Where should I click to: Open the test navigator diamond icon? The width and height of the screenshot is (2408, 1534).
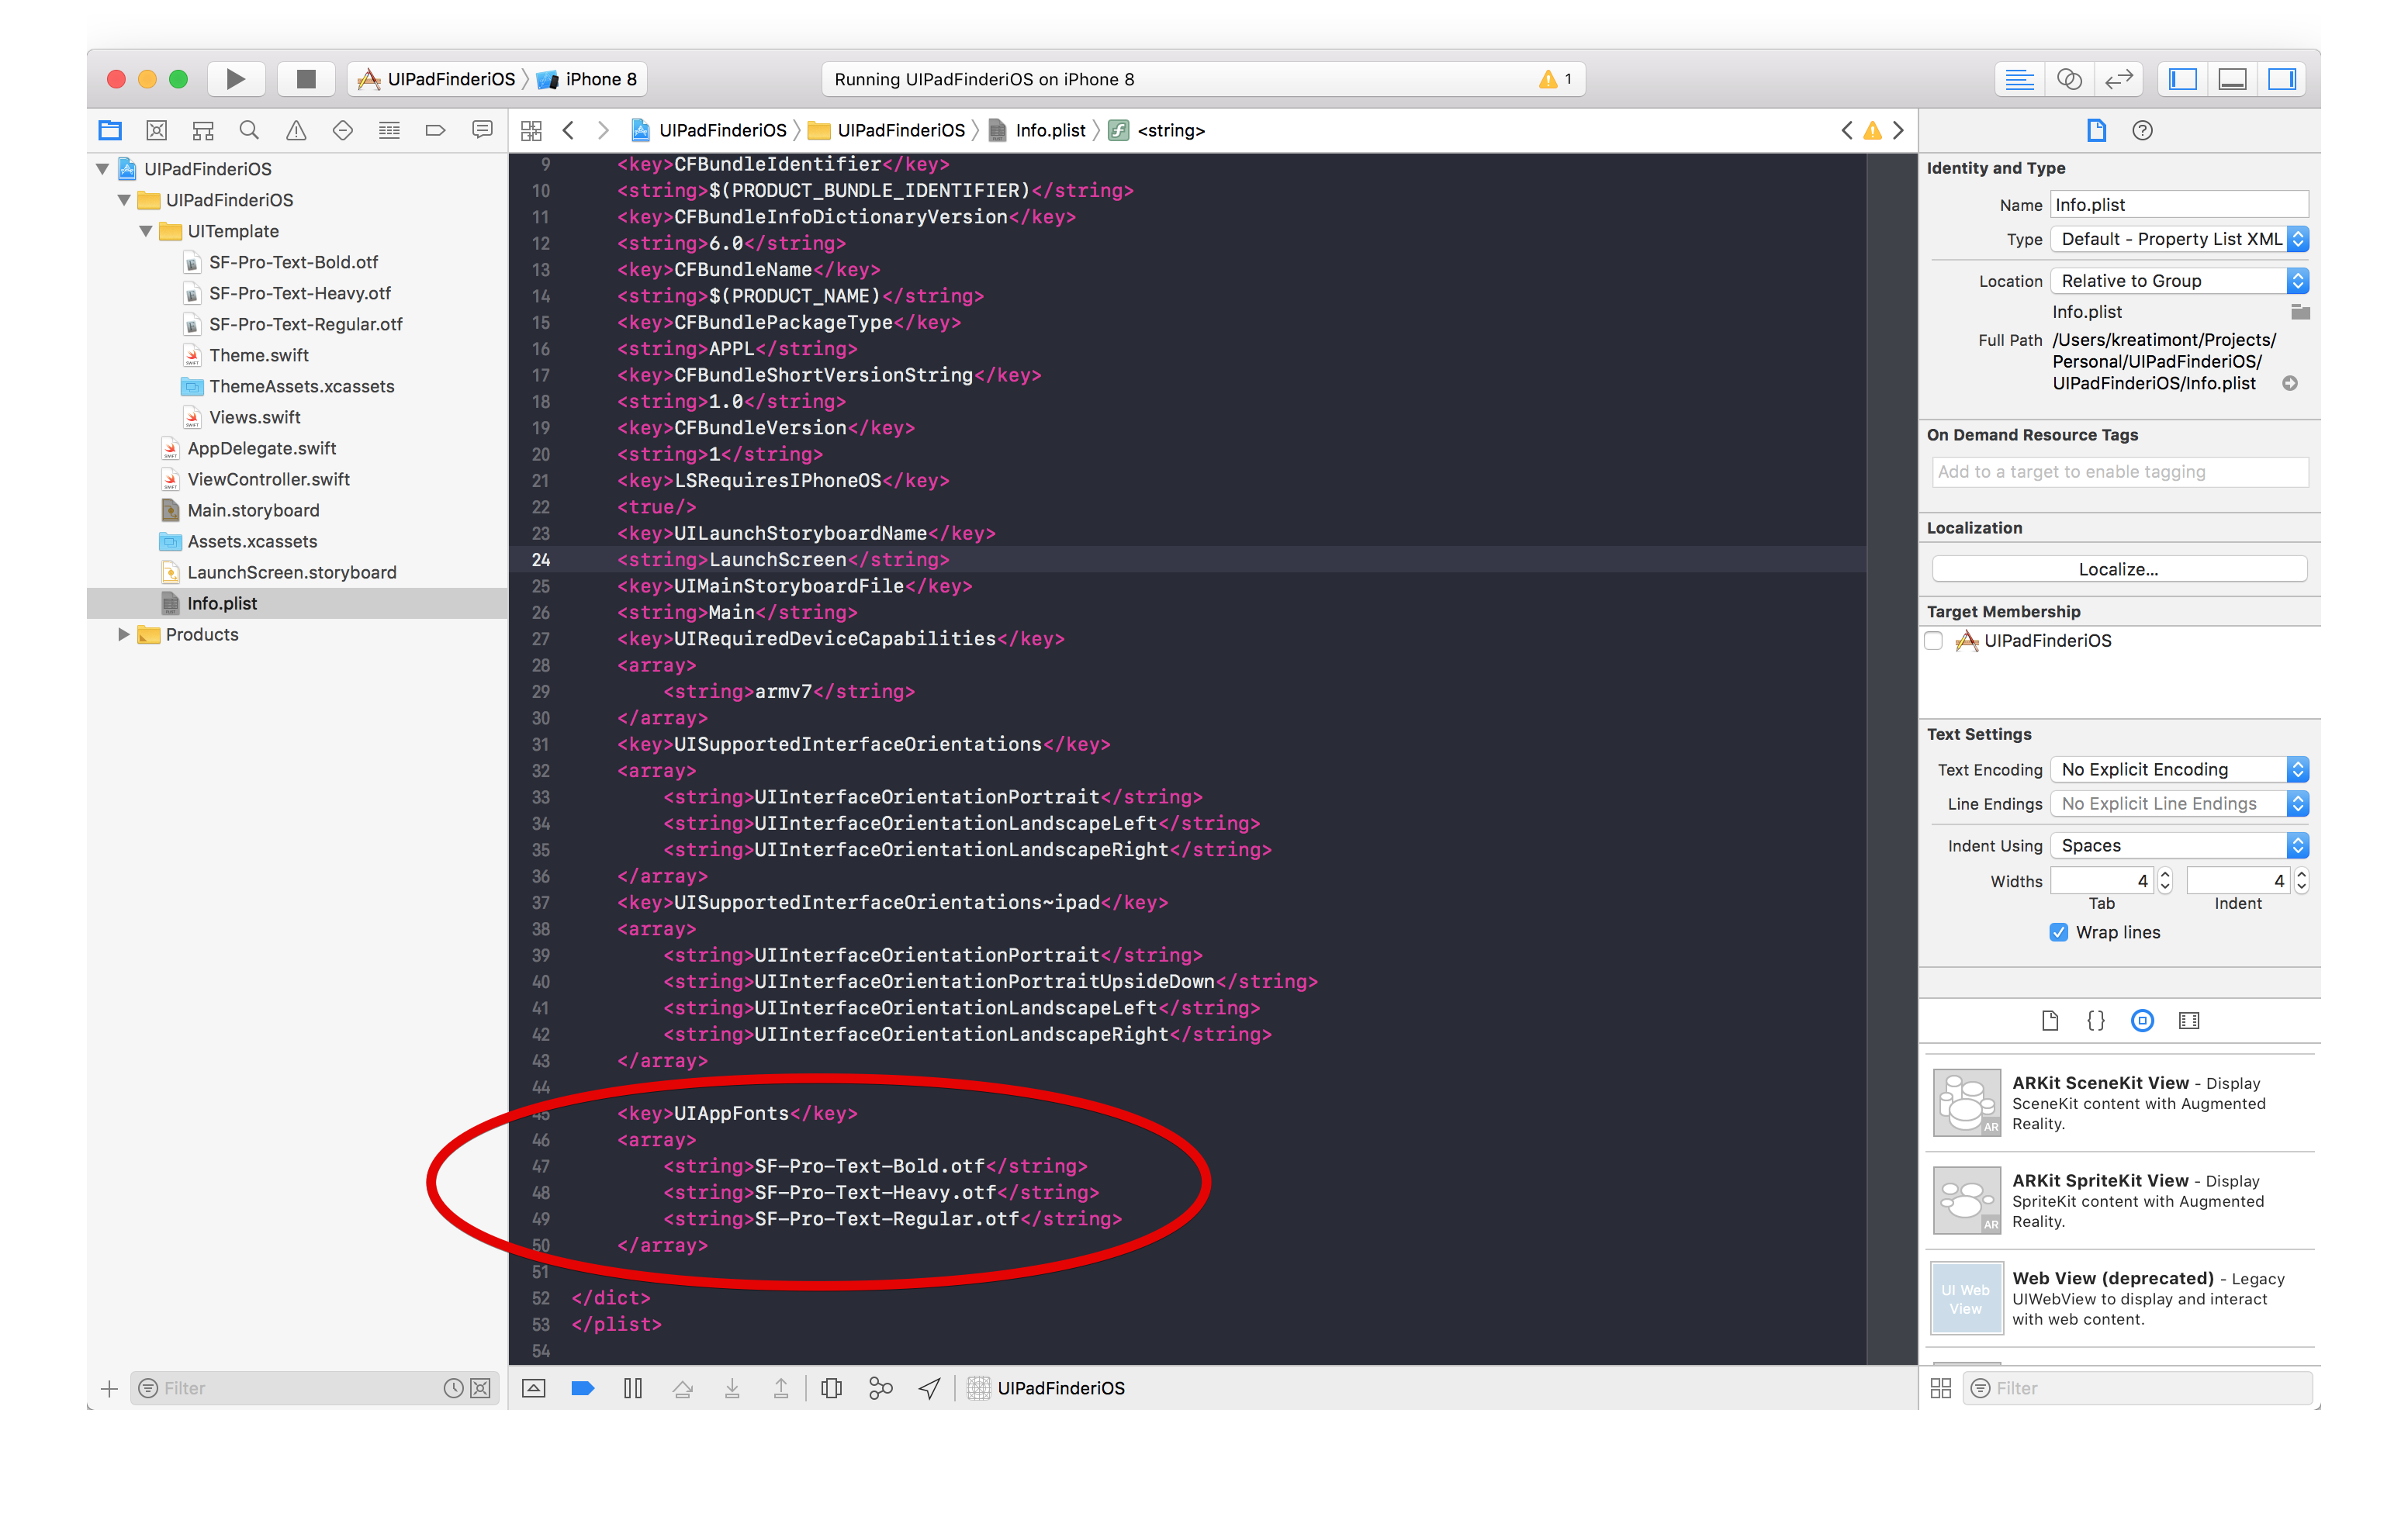(342, 130)
